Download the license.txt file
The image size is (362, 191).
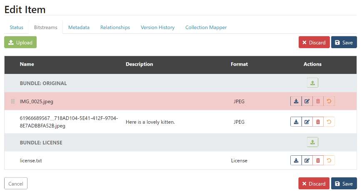point(296,161)
